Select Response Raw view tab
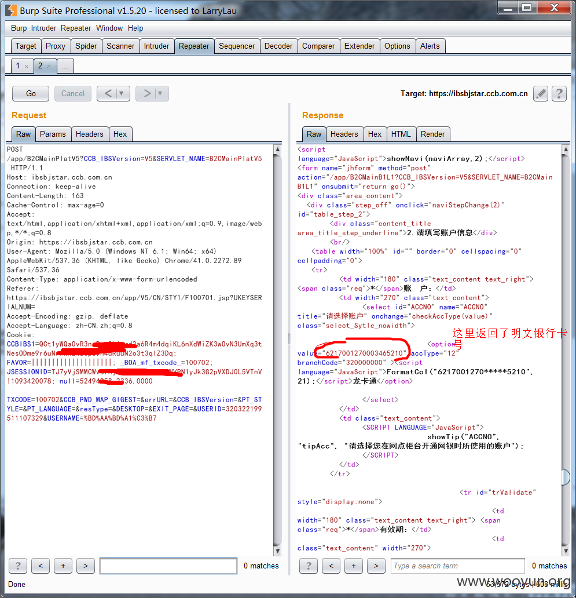Viewport: 576px width, 598px height. (x=314, y=134)
